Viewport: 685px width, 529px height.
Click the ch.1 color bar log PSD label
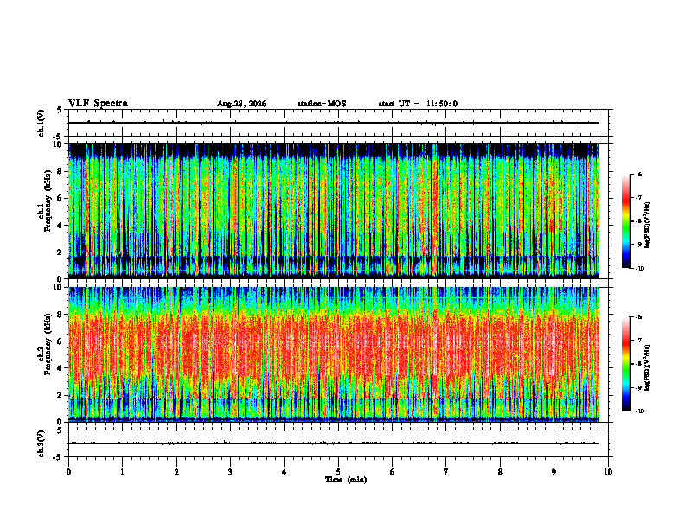click(x=648, y=226)
